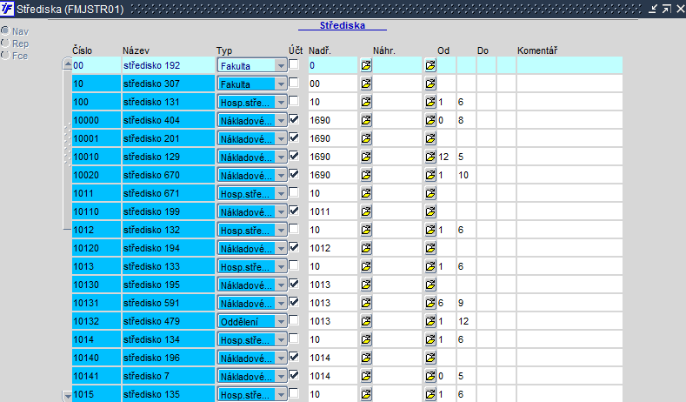The width and height of the screenshot is (686, 402).
Task: Select the Rep radio button
Action: 5,43
